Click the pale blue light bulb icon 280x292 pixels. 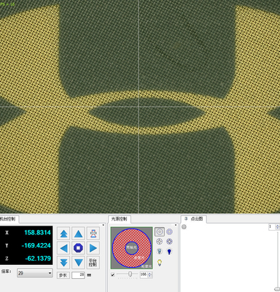point(160,251)
